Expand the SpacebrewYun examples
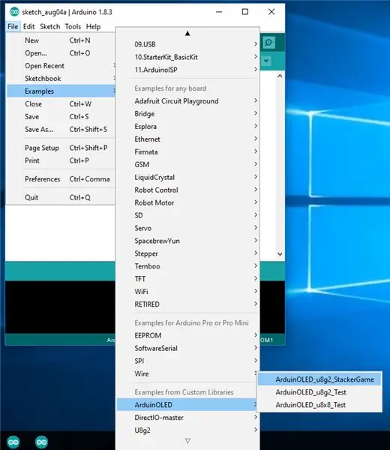Screen dimensions: 390x450 (x=188, y=241)
